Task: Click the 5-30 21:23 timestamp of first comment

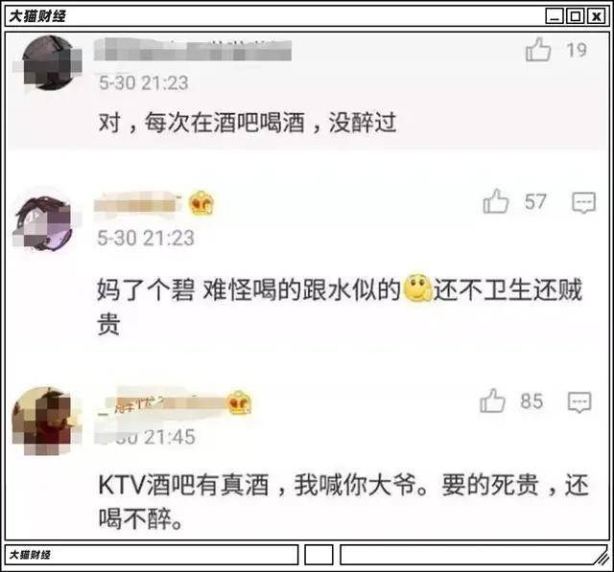Action: click(x=143, y=83)
